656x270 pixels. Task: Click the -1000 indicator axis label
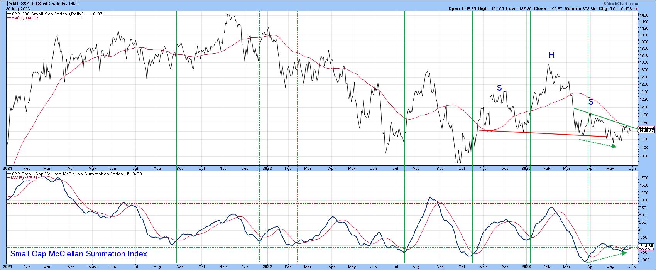pos(645,260)
